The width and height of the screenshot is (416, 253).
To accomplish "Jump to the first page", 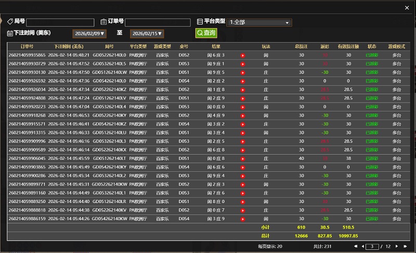I will point(355,246).
